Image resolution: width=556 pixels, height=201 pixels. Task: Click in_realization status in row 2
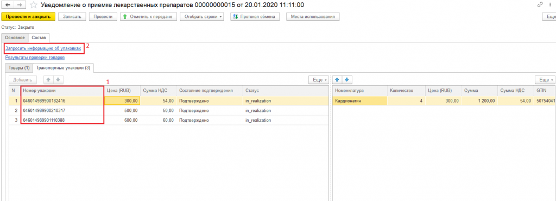(286, 111)
